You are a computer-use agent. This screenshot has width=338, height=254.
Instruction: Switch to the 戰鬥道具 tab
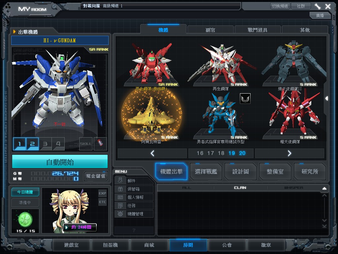(x=257, y=30)
